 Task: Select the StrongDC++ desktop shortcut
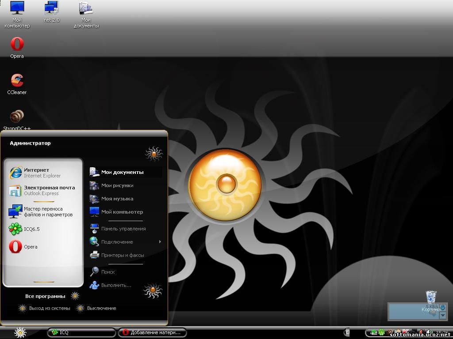point(17,120)
